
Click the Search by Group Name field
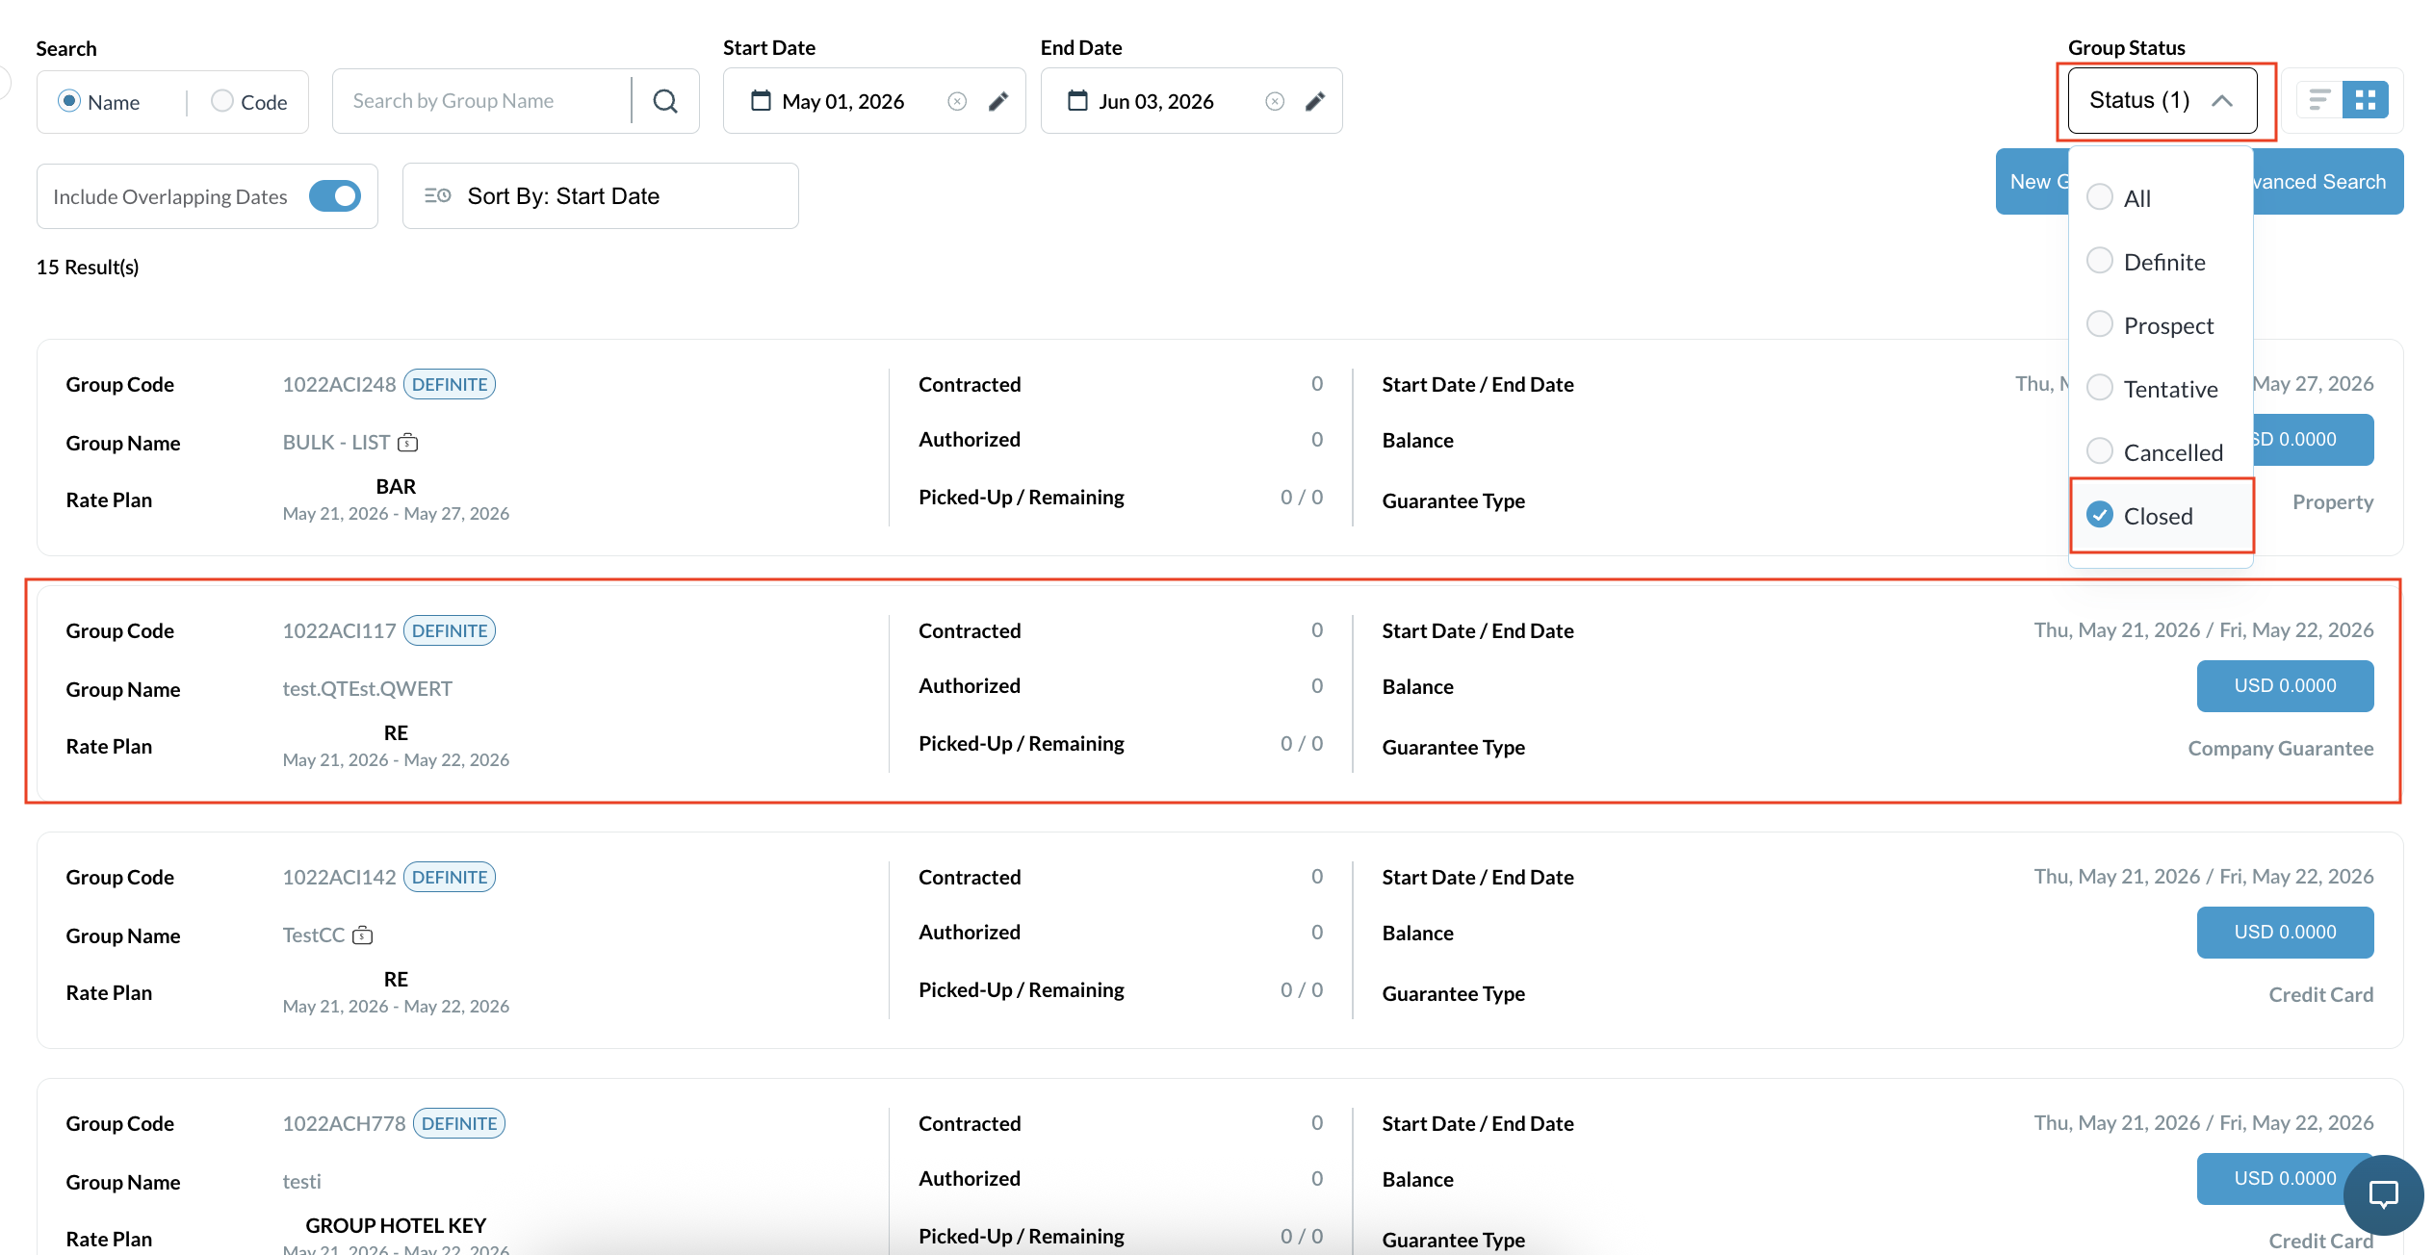pos(482,101)
